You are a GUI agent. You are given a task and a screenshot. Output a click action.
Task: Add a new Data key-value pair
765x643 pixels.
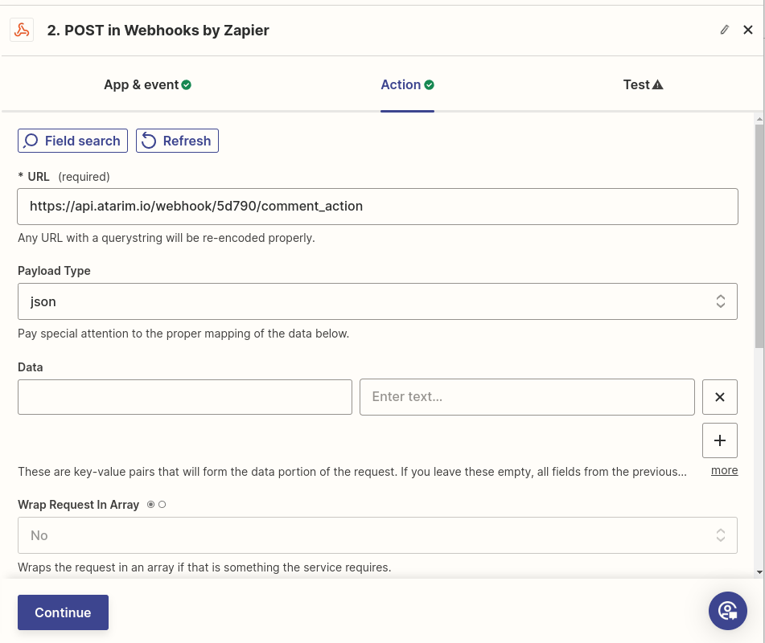pos(720,440)
